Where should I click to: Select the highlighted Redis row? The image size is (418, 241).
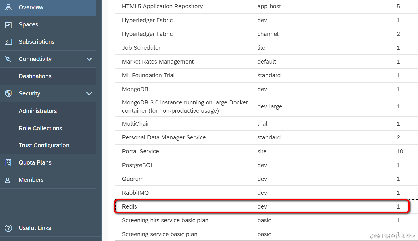pyautogui.click(x=130, y=206)
